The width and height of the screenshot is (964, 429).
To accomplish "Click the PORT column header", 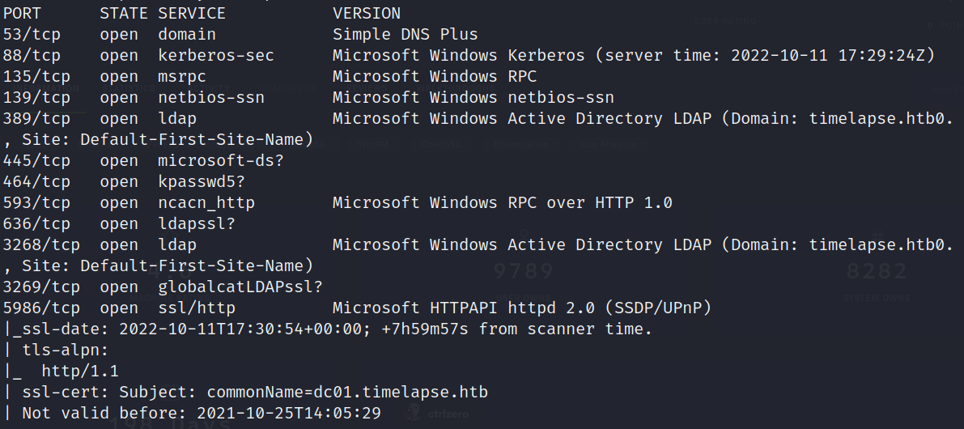I will pos(22,13).
